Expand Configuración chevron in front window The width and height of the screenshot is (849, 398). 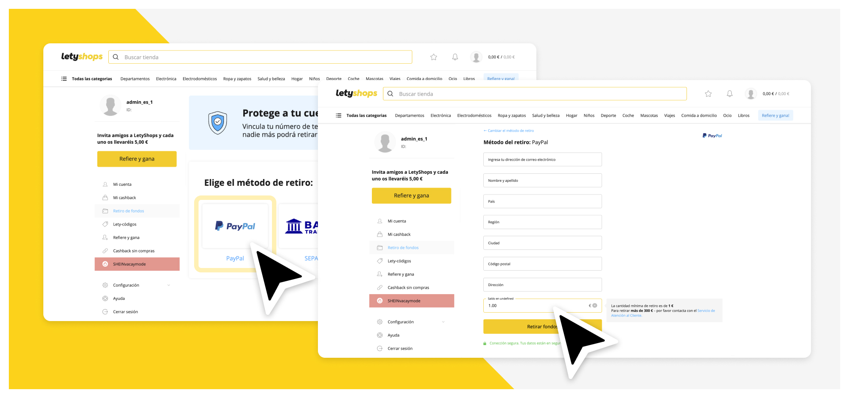pyautogui.click(x=443, y=322)
